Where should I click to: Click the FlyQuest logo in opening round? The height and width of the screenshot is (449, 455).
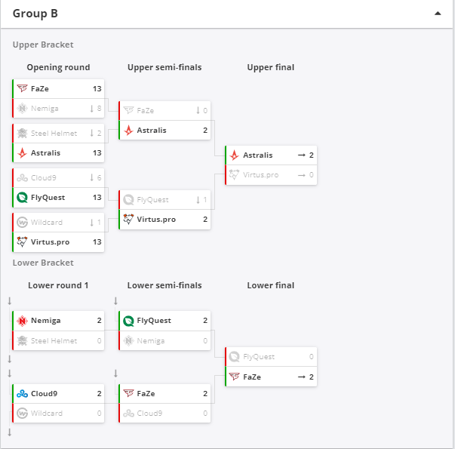tap(22, 198)
